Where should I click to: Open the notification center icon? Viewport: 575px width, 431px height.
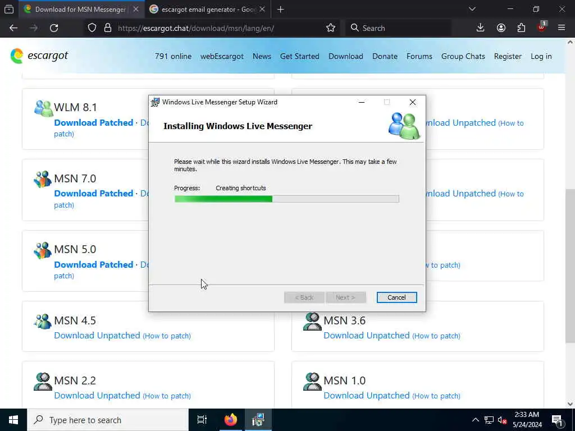pos(557,420)
